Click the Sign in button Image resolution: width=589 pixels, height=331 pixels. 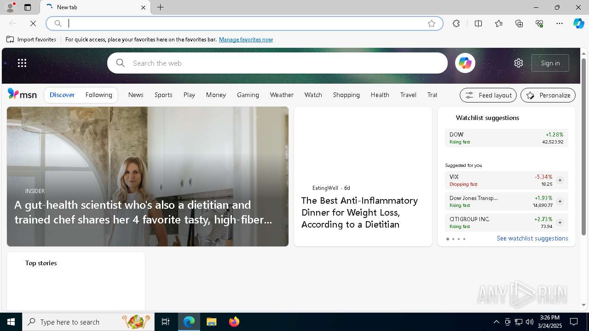pyautogui.click(x=550, y=63)
